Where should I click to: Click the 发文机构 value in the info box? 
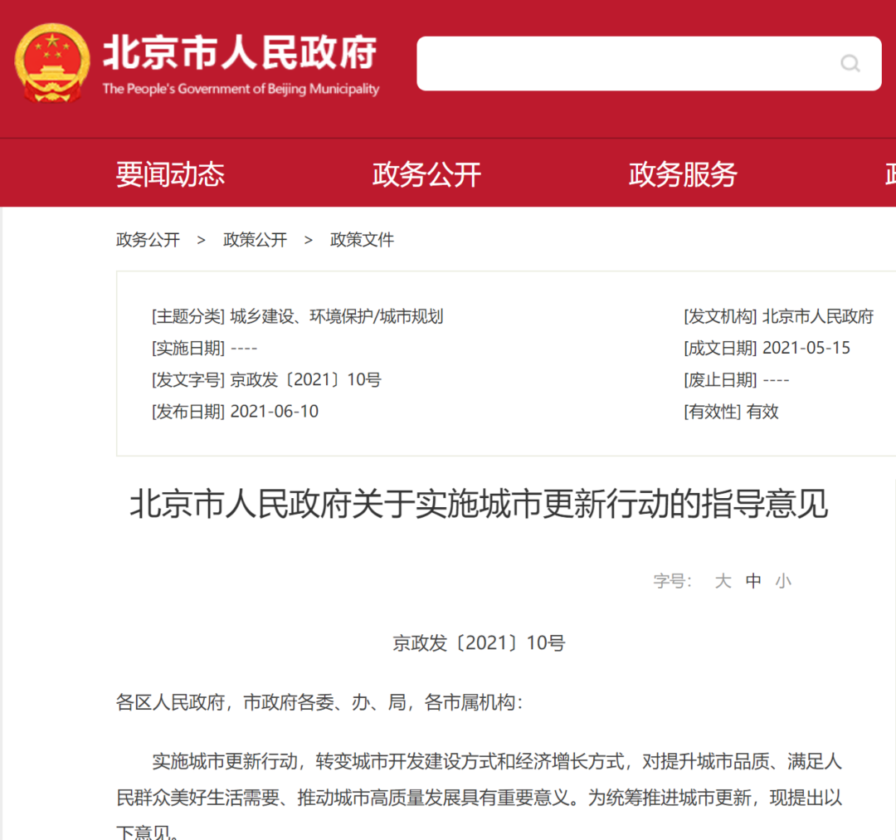tap(817, 316)
